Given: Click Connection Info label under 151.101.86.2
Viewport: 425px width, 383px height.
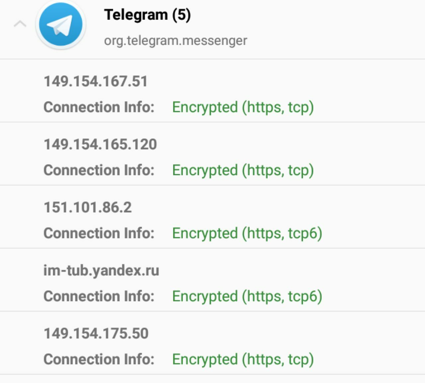Looking at the screenshot, I should point(99,233).
